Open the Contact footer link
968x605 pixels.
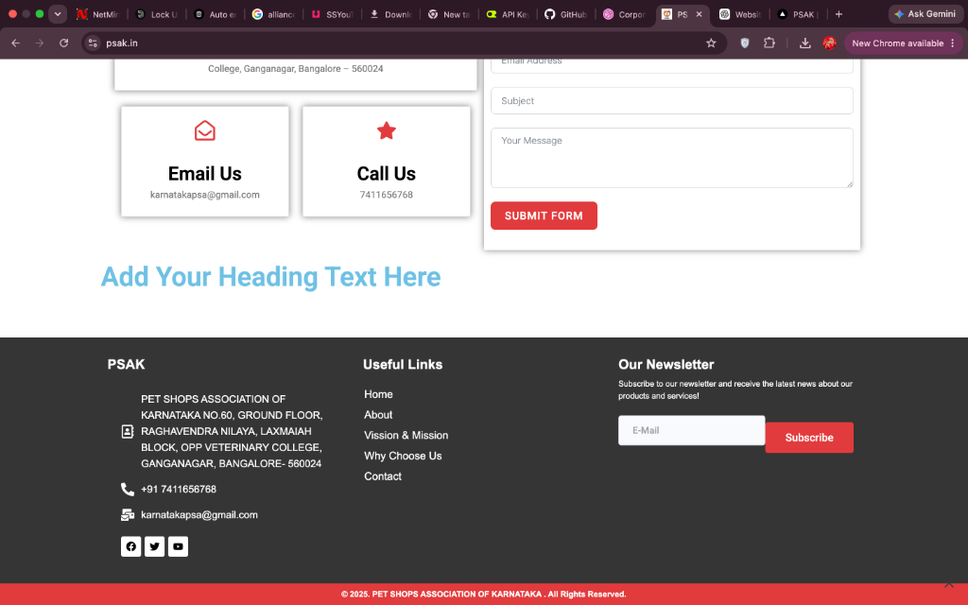[383, 476]
